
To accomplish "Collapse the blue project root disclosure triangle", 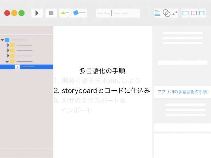I will click(2, 40).
